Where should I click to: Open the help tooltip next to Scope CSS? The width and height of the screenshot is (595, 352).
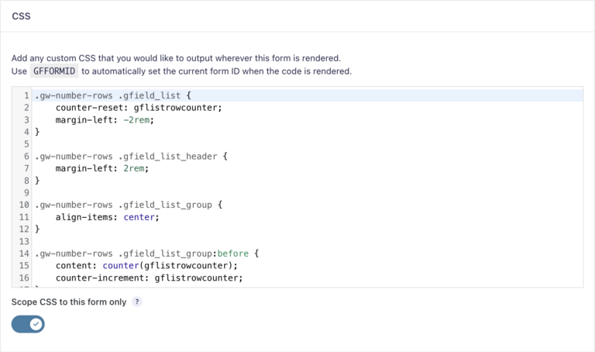tap(137, 302)
